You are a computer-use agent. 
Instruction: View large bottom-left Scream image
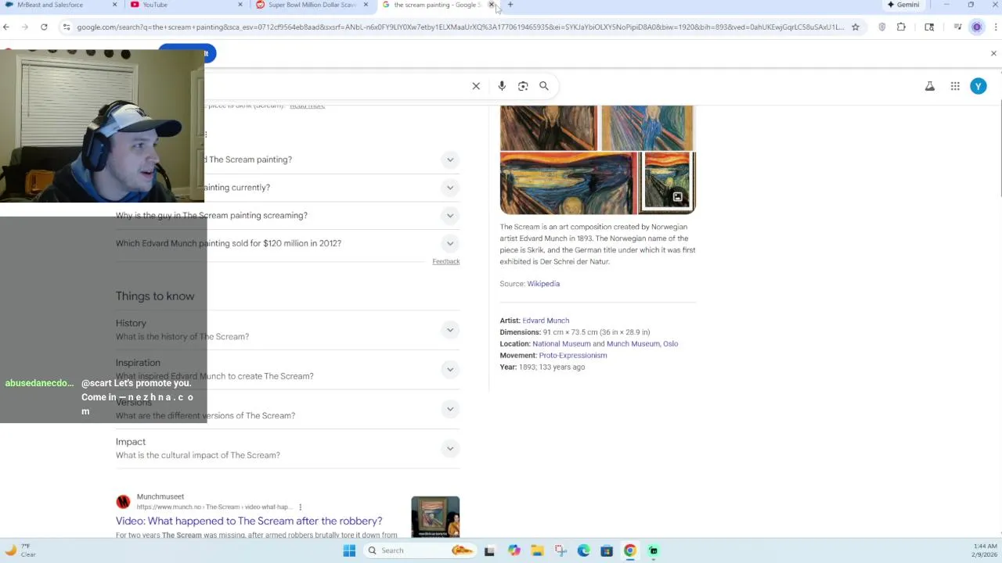click(x=569, y=183)
